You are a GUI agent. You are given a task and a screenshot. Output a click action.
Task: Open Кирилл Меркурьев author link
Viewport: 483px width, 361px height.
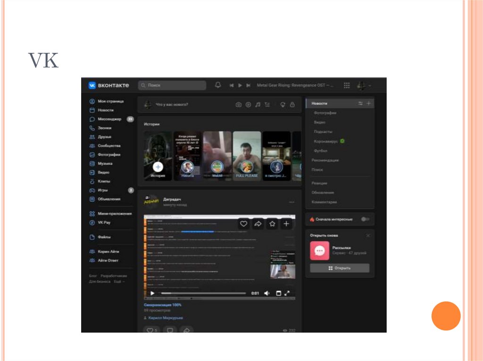click(166, 318)
